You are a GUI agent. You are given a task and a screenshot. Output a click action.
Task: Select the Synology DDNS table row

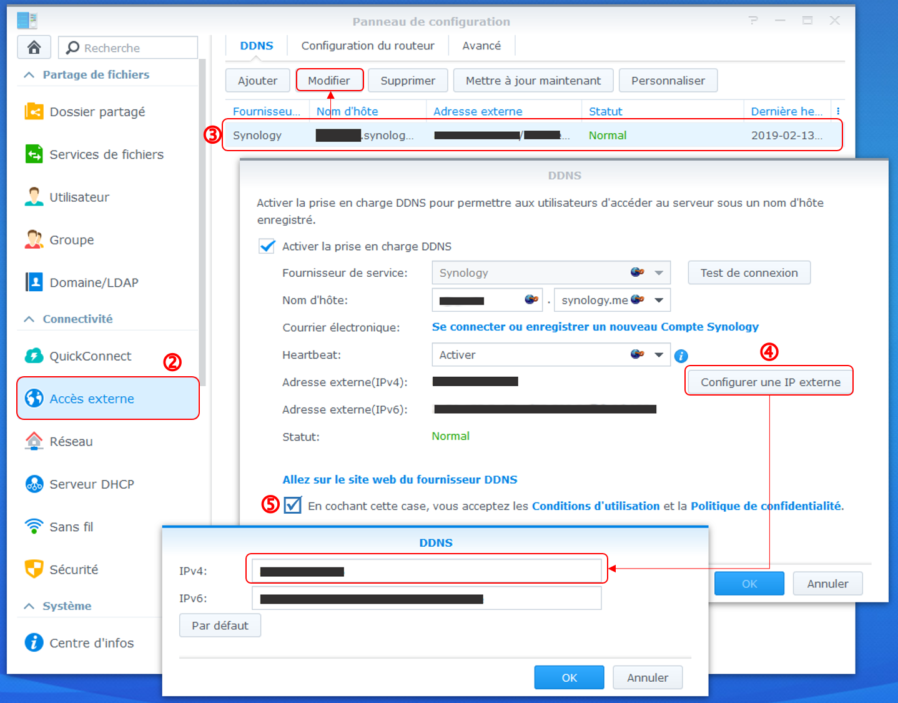pos(534,135)
